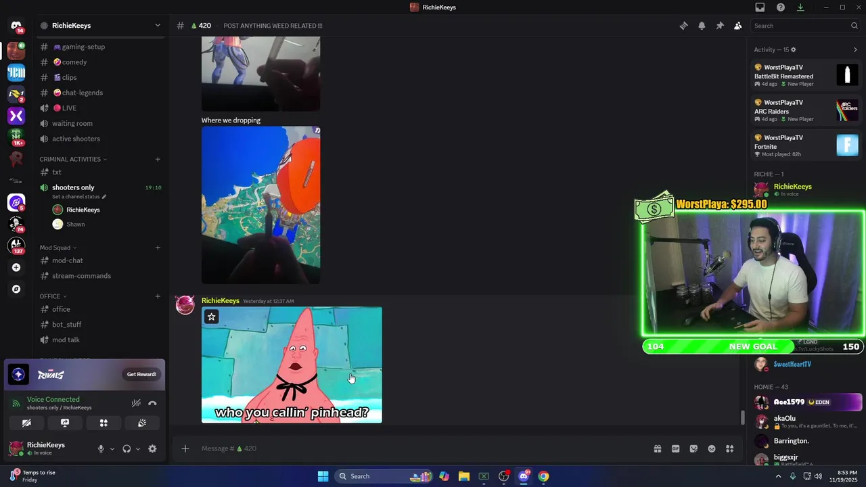Open Activity panel settings gear

794,49
